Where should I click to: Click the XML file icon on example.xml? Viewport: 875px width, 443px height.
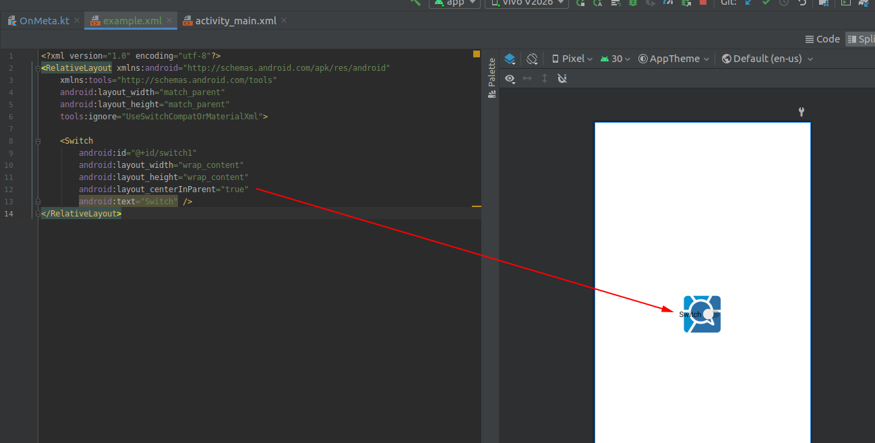[x=96, y=20]
